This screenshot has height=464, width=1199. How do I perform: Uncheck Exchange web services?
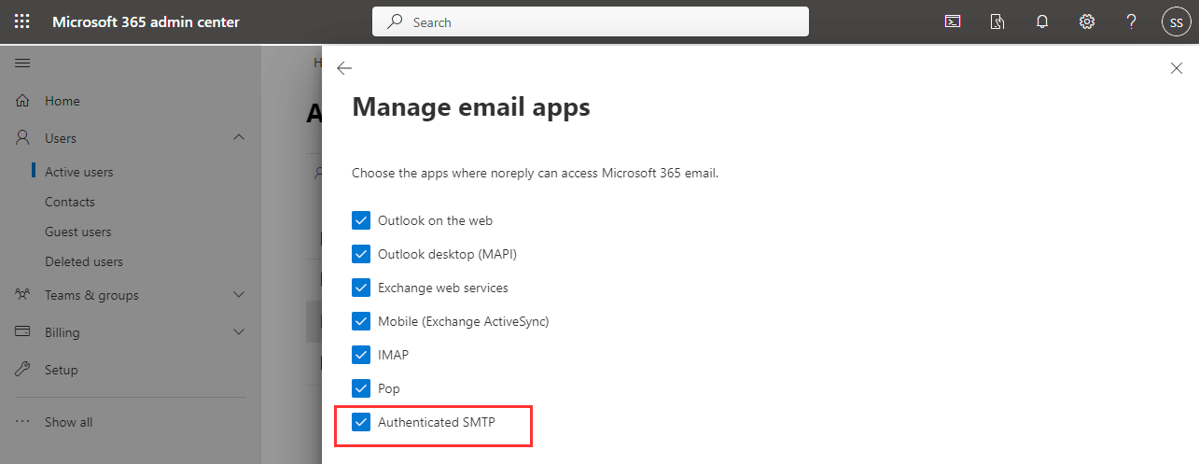point(361,288)
